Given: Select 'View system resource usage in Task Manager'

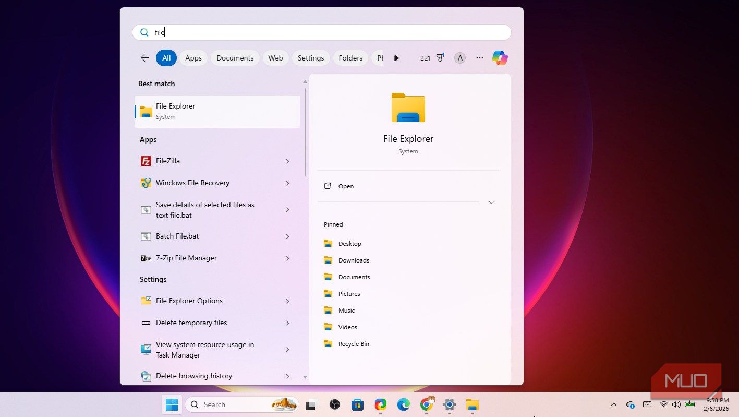Looking at the screenshot, I should [x=217, y=350].
